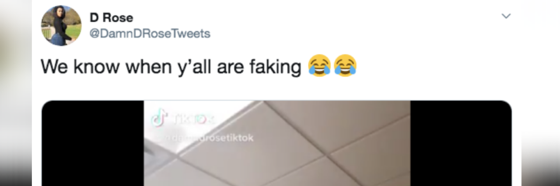Visit the @DamnDRoseTweets handle link
The height and width of the screenshot is (186, 560).
coord(150,34)
